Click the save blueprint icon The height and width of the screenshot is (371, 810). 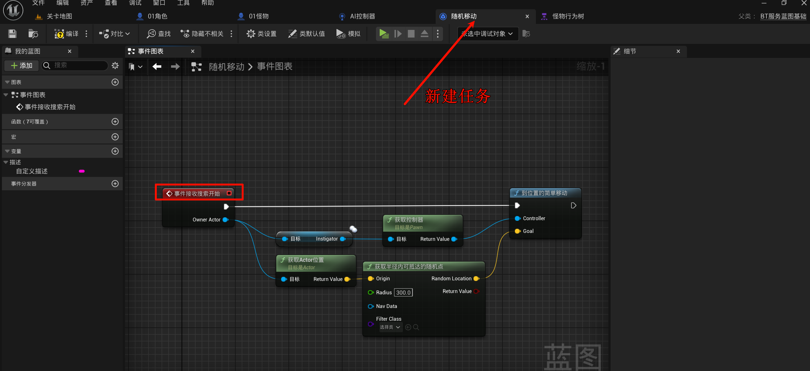[12, 34]
